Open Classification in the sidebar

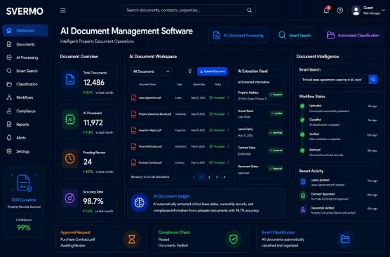pos(25,84)
